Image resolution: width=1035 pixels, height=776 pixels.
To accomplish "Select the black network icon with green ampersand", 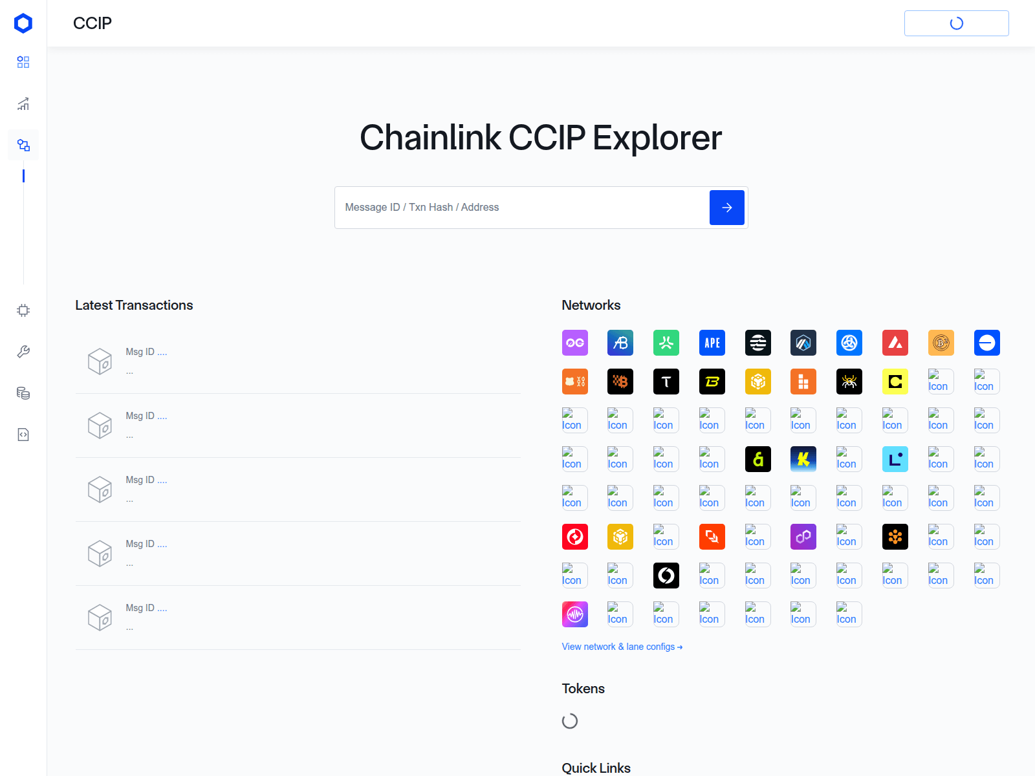I will coord(758,459).
